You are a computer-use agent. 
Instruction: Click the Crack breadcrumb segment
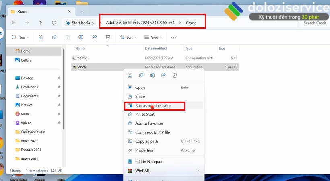[191, 23]
